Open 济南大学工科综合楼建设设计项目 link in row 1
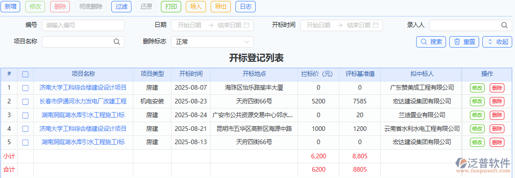Image resolution: width=515 pixels, height=178 pixels. tap(83, 87)
